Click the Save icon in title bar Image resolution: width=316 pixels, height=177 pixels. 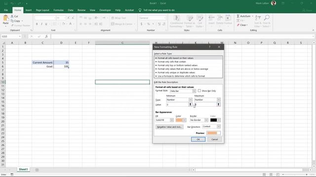click(x=6, y=3)
